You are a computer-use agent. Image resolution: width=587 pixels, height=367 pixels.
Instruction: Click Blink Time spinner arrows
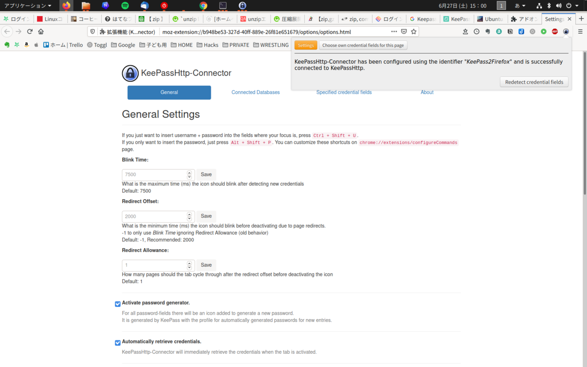(189, 175)
